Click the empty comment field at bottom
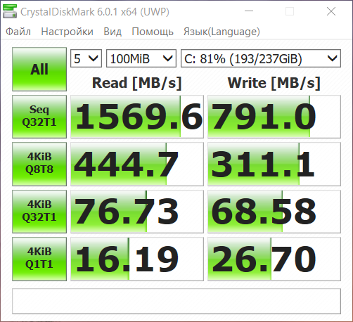This screenshot has width=353, height=322. coord(176,301)
